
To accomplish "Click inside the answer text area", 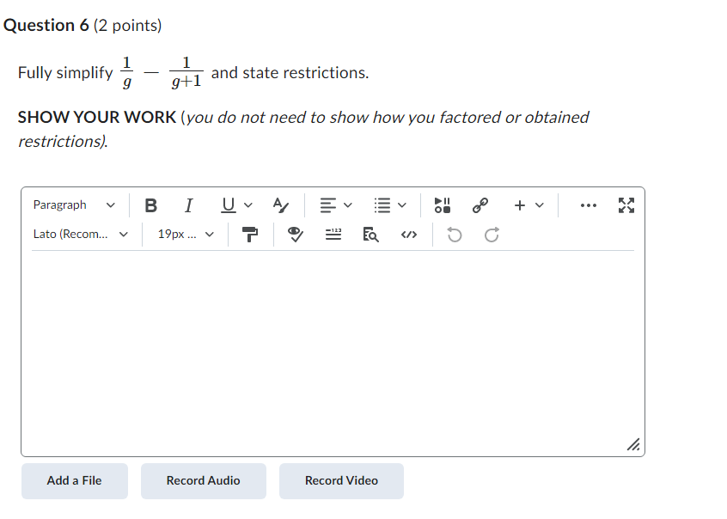I will tap(333, 352).
